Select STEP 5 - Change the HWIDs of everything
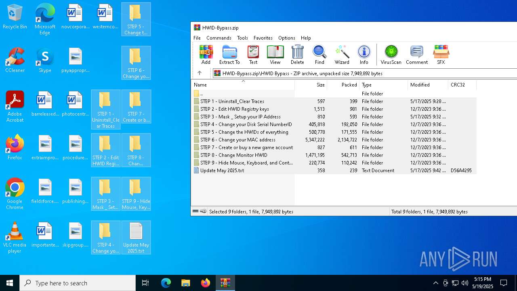The height and width of the screenshot is (291, 517). click(x=334, y=132)
